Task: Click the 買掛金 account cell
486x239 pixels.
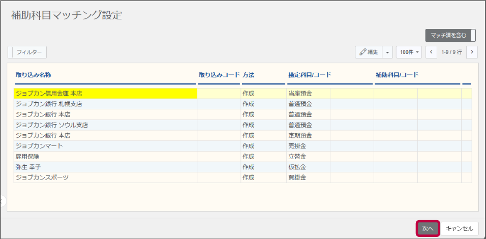Action: pyautogui.click(x=308, y=177)
